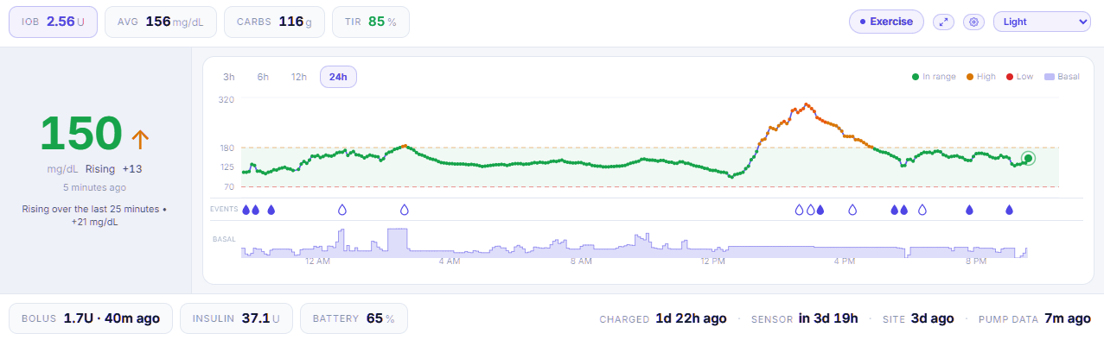
Task: Click the filled drop event just before 8 PM
Action: pos(969,210)
